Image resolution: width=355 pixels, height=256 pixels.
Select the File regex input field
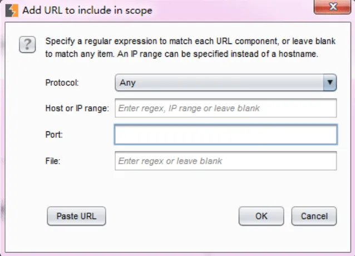[x=226, y=161]
